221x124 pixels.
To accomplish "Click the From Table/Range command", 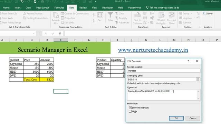I will [x=10, y=22].
